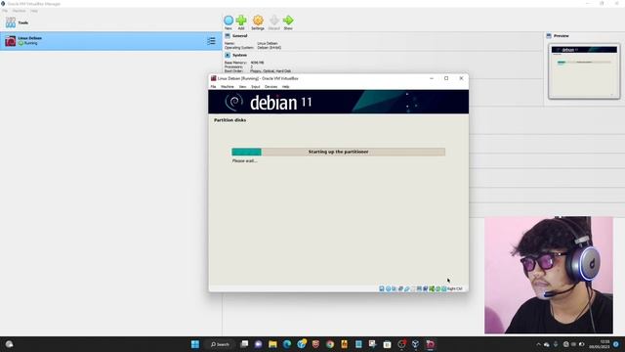This screenshot has width=625, height=352.
Task: Click the hard disk activity status icon
Action: [x=382, y=288]
